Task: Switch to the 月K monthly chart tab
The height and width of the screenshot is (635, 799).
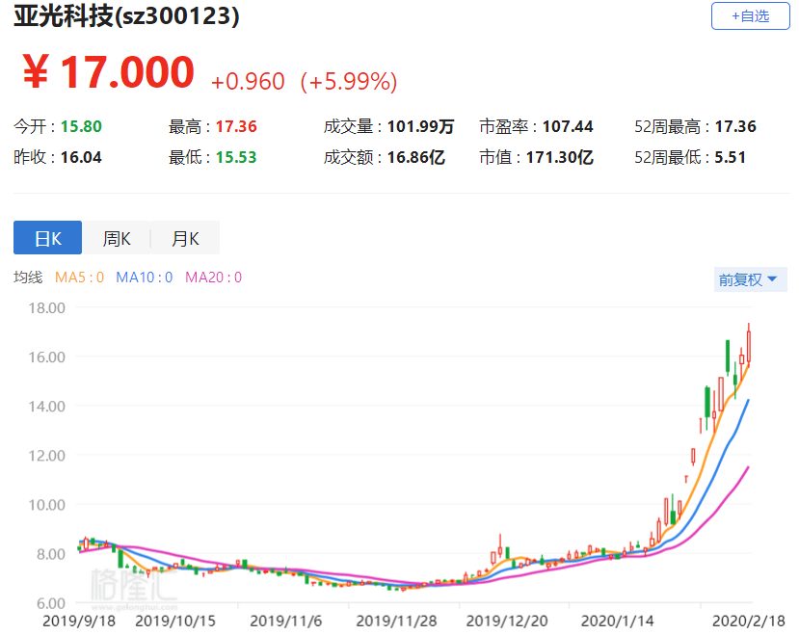Action: pyautogui.click(x=185, y=237)
